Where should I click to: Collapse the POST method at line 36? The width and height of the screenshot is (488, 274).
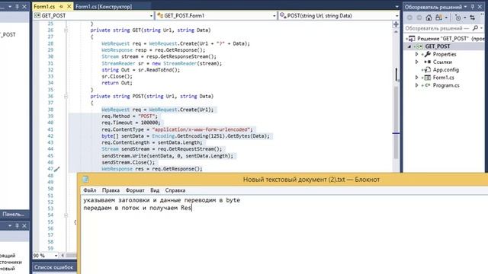click(x=66, y=97)
